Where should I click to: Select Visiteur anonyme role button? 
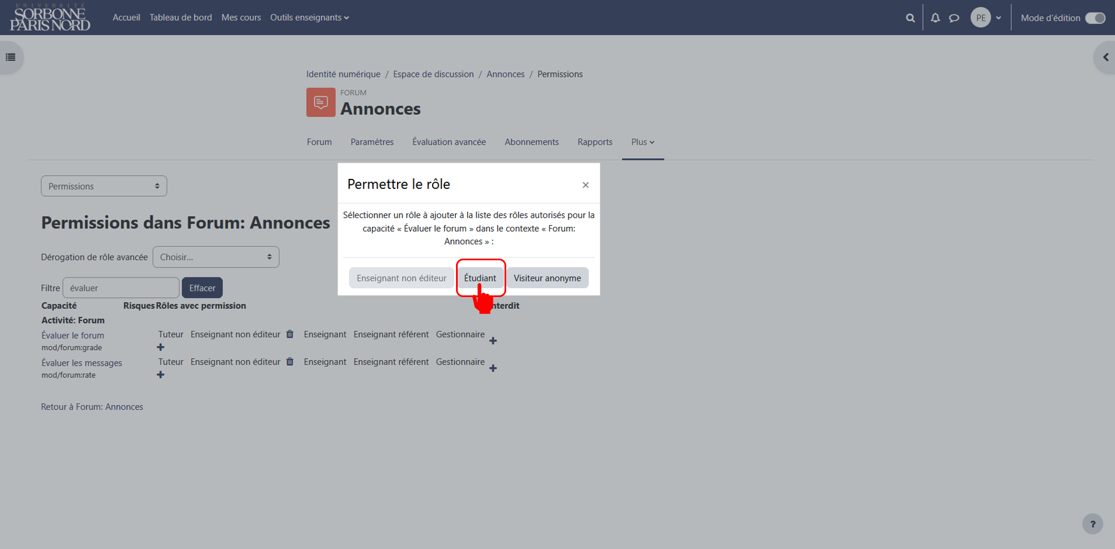(x=547, y=278)
